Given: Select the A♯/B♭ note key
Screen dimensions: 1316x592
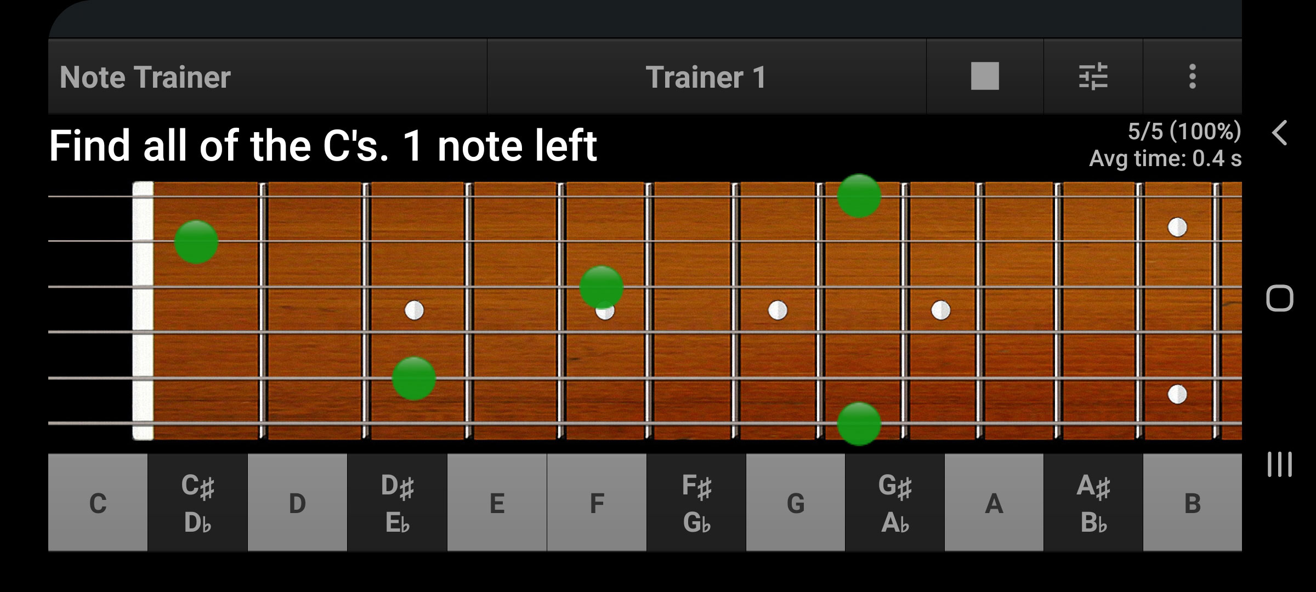Looking at the screenshot, I should 1093,503.
